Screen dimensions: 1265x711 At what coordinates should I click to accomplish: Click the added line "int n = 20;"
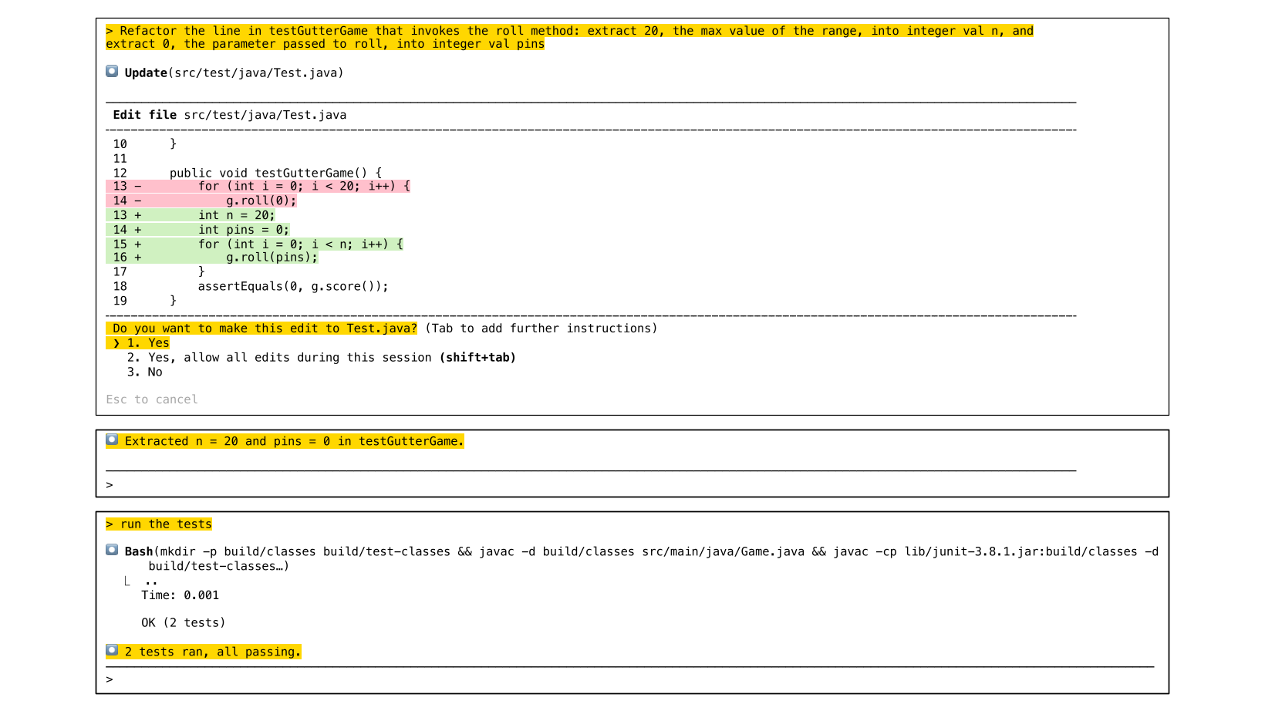click(236, 215)
